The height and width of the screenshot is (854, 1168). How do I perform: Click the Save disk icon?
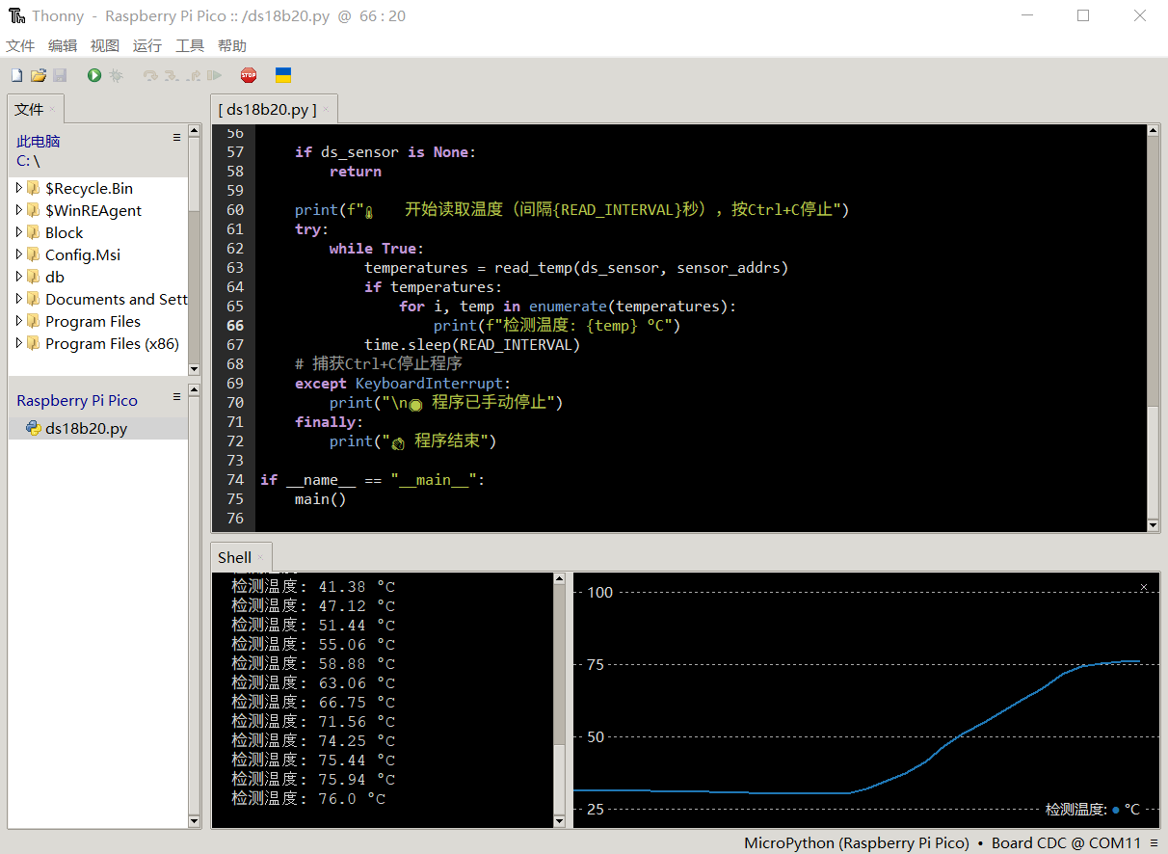(x=60, y=75)
